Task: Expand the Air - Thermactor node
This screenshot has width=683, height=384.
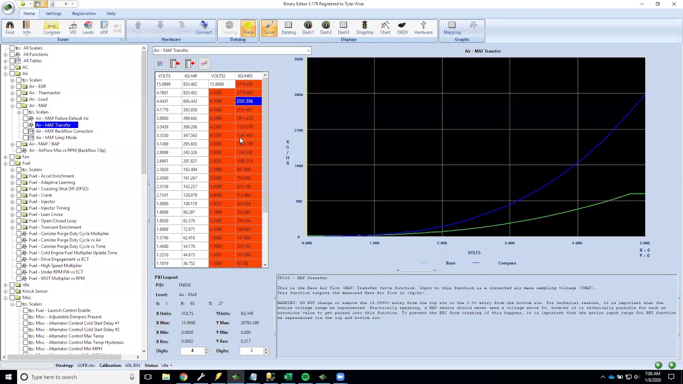Action: [x=12, y=93]
